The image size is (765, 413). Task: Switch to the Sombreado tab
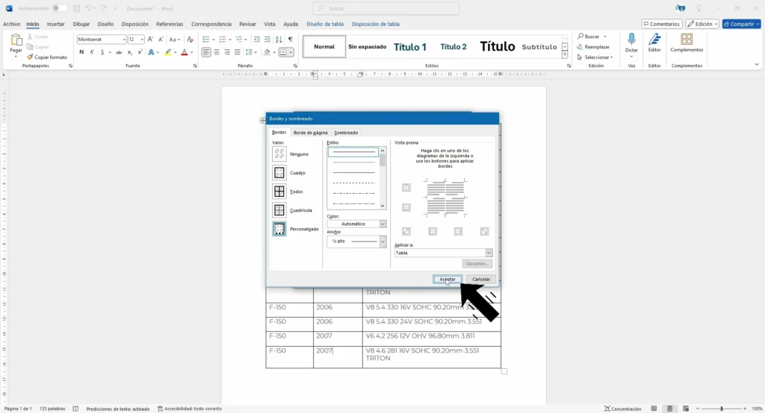(x=346, y=133)
